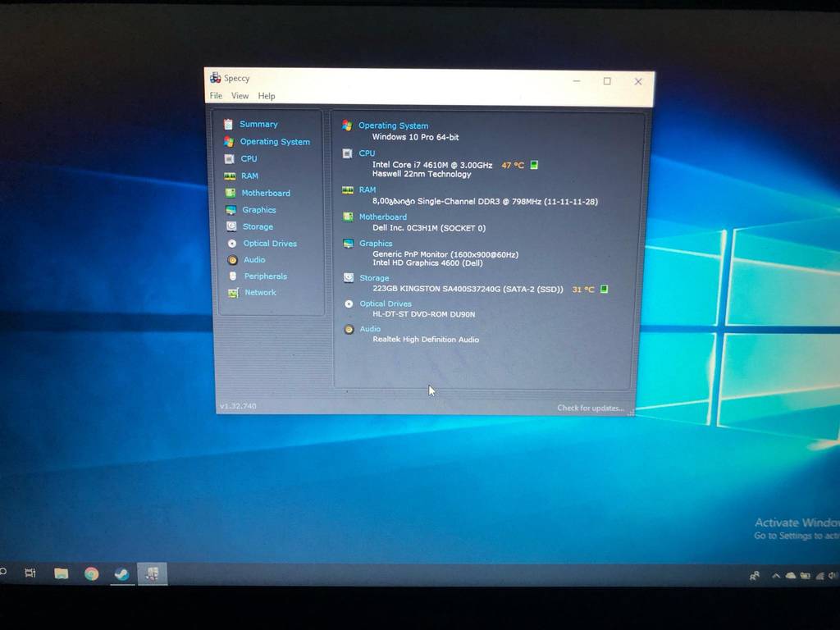Click the Graphics heading link in summary
The image size is (840, 630).
(376, 243)
